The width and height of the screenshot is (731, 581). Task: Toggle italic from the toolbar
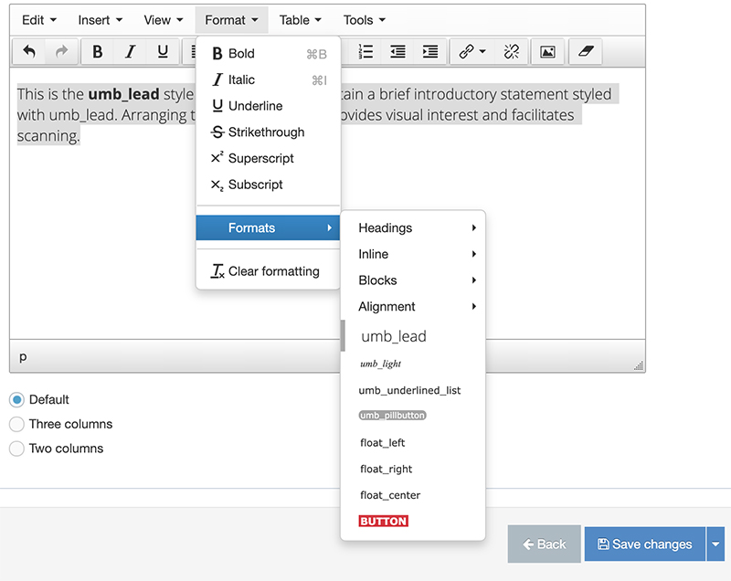[x=130, y=52]
